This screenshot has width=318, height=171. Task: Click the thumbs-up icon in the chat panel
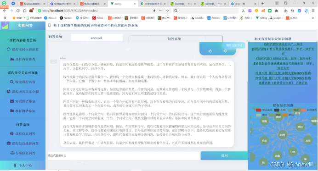point(210,51)
